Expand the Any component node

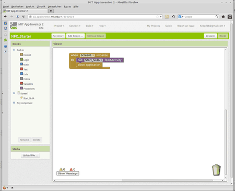point(14,103)
